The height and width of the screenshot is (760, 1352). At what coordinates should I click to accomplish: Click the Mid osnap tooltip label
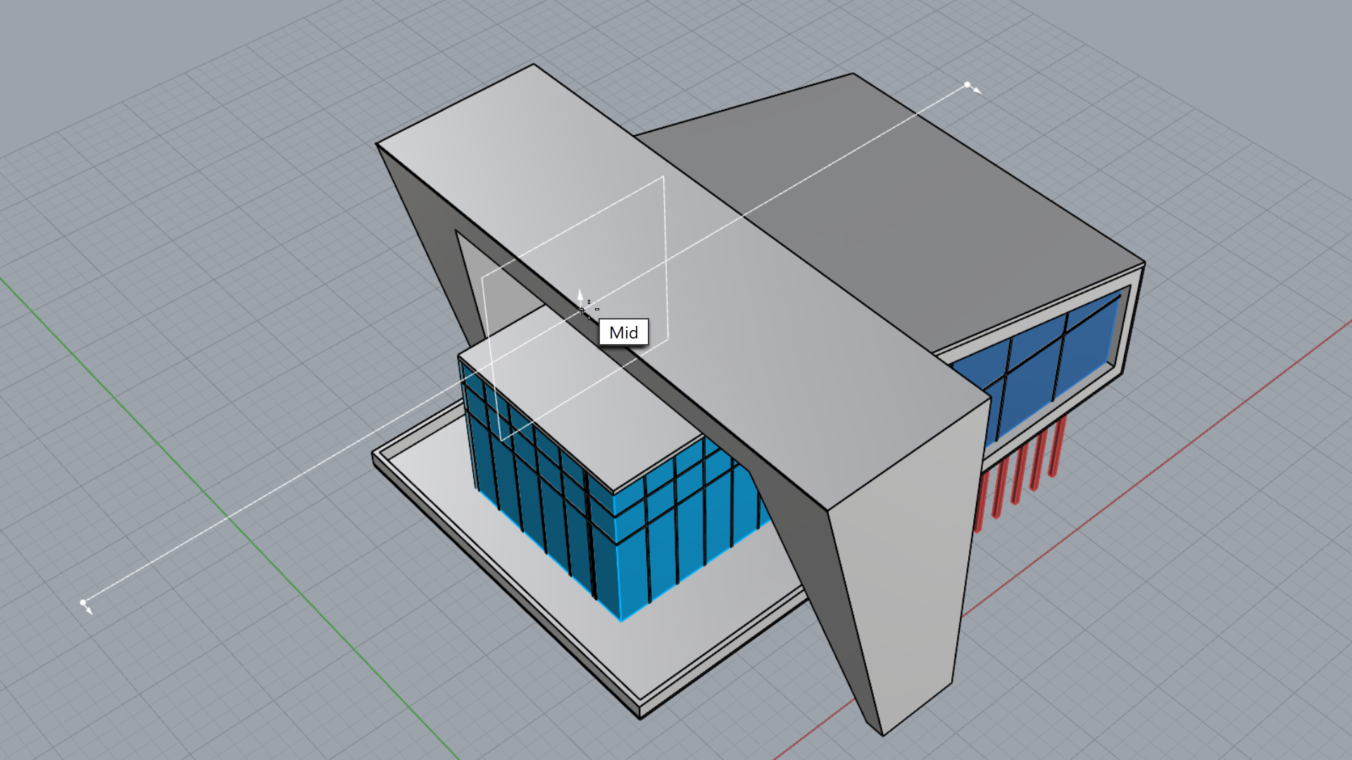623,332
